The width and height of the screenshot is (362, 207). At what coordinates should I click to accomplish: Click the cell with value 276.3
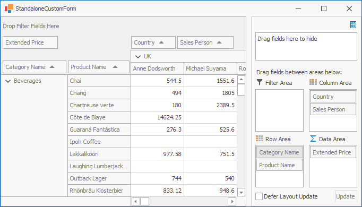pyautogui.click(x=158, y=130)
